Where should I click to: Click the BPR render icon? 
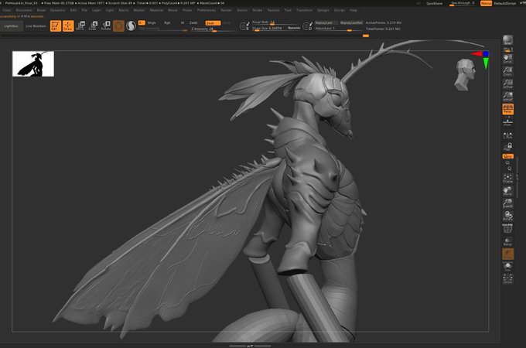click(507, 40)
